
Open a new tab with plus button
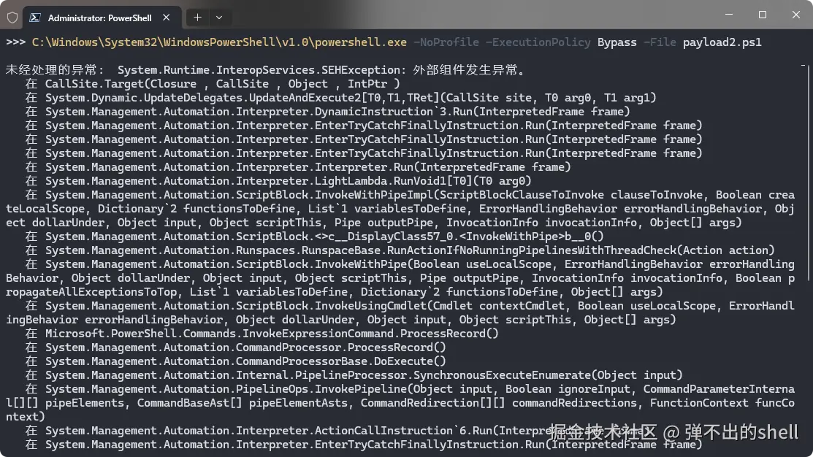tap(197, 18)
